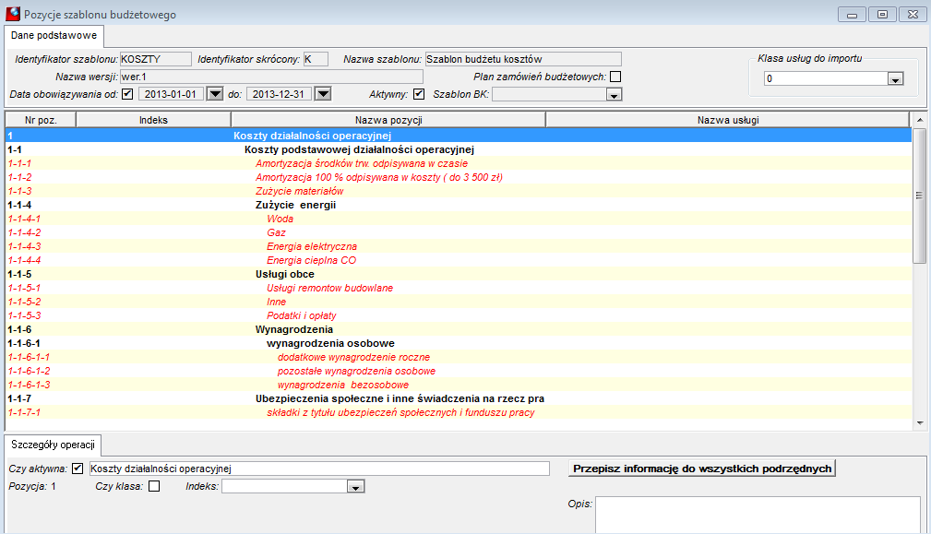The width and height of the screenshot is (931, 534).
Task: Click the scroll down arrow of the list
Action: (x=920, y=423)
